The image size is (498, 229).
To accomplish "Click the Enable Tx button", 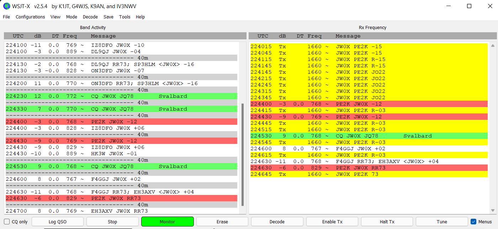I will point(332,222).
